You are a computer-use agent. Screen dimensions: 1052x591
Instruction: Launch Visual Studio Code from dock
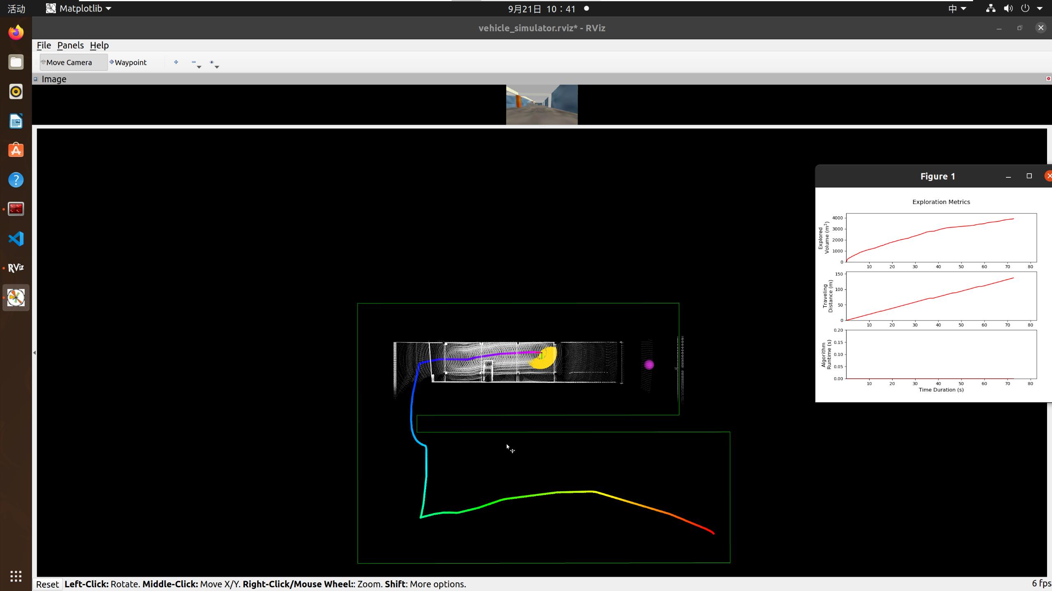(x=16, y=238)
